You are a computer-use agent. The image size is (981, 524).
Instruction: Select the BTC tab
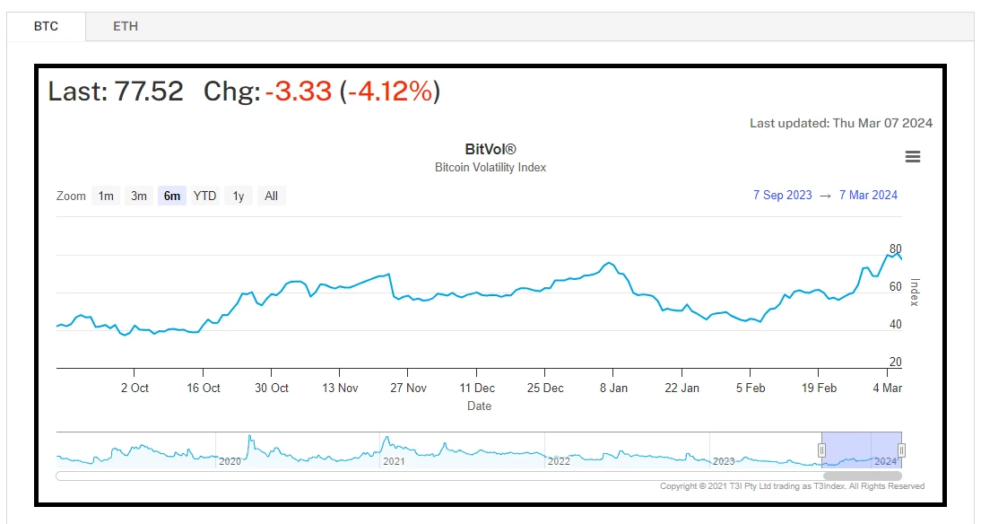(46, 26)
